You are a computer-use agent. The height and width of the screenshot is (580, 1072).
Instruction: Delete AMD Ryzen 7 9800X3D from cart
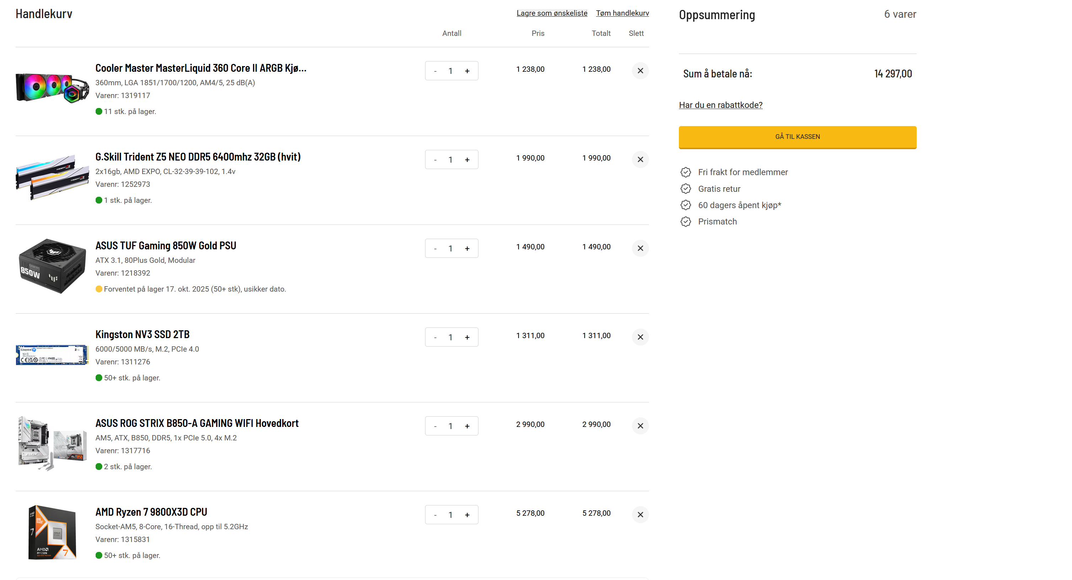pos(640,515)
